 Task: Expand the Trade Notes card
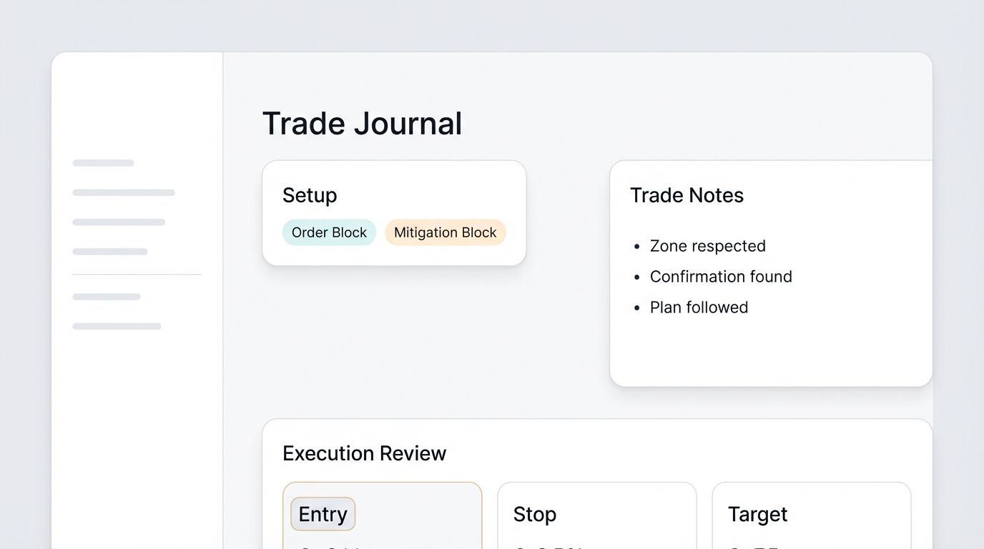click(x=771, y=272)
